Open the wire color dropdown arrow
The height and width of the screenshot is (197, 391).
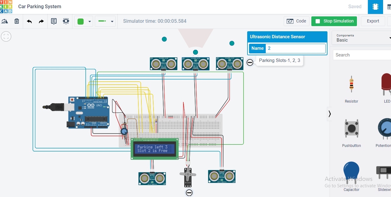(x=89, y=22)
